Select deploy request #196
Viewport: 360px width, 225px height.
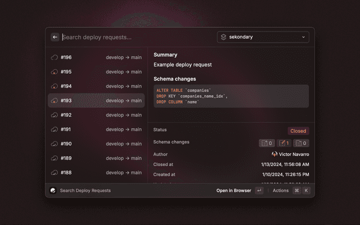tap(96, 57)
